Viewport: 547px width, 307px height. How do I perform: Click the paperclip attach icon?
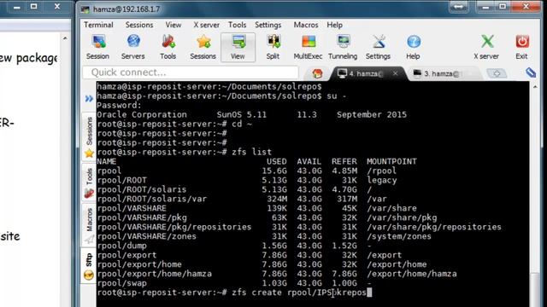pos(531,72)
